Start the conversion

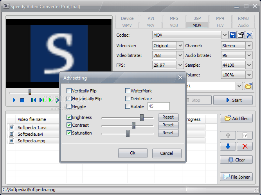233,100
